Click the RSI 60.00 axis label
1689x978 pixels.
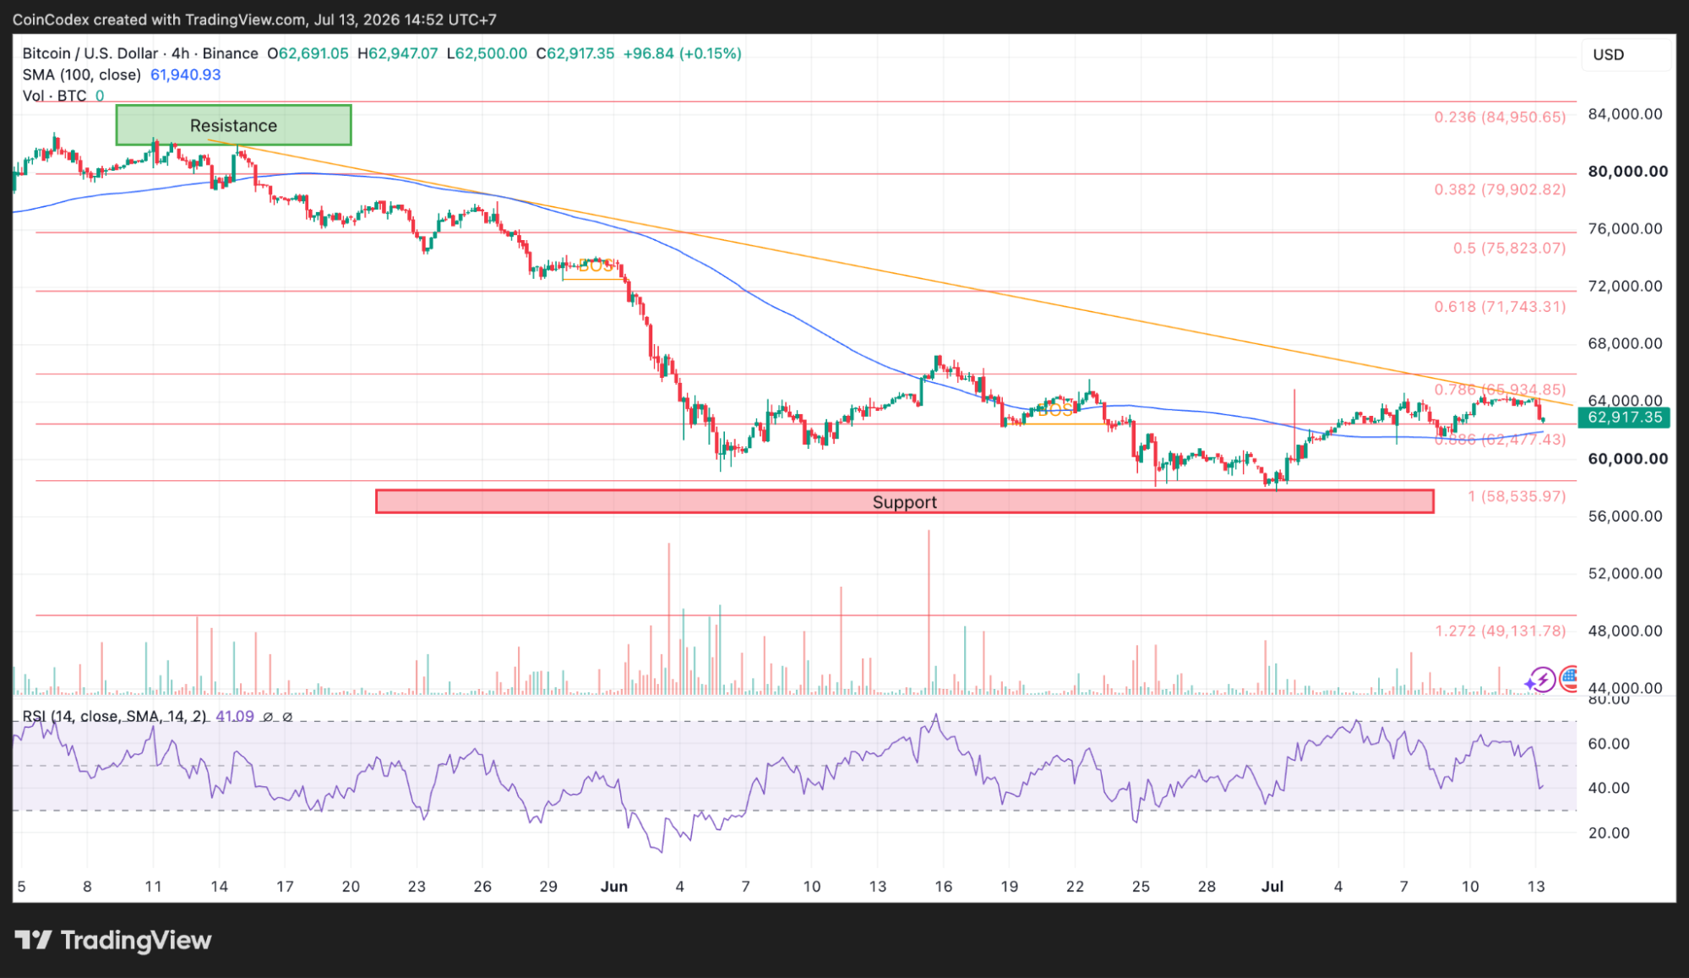click(x=1609, y=744)
